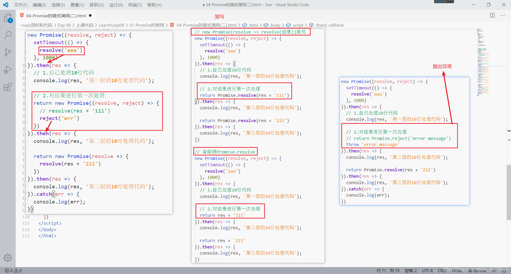Screen dimensions: 511x274
Task: Click the html breadcrumb symbol
Action: [x=250, y=25]
